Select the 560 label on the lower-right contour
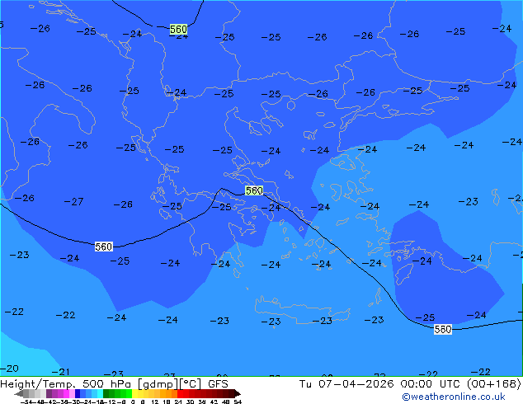Viewport: 523px width, 404px height. tap(443, 329)
